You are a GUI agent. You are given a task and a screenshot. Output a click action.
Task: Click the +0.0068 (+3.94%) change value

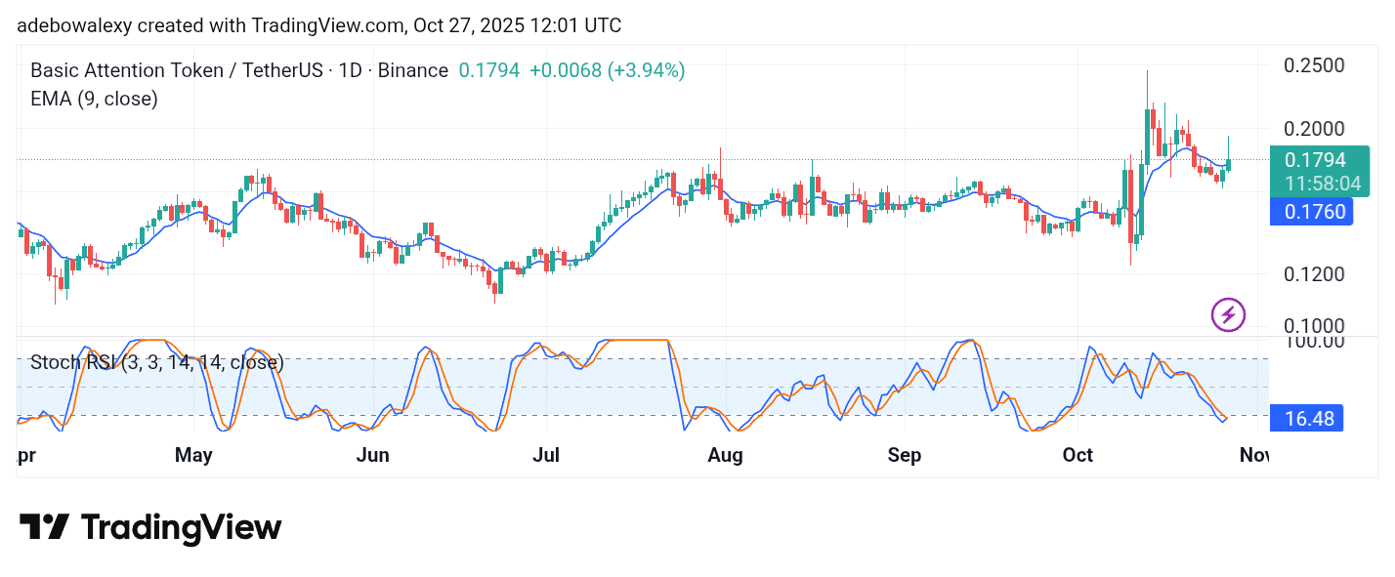607,70
